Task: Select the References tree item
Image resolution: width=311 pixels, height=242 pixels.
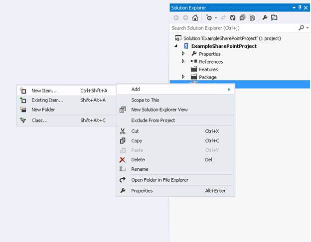Action: (211, 62)
